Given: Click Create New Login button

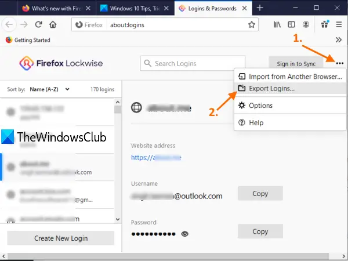Looking at the screenshot, I should point(61,238).
